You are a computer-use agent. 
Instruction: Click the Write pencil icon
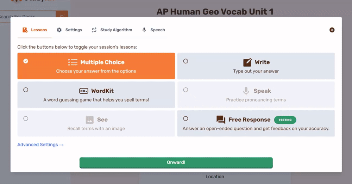pos(247,62)
